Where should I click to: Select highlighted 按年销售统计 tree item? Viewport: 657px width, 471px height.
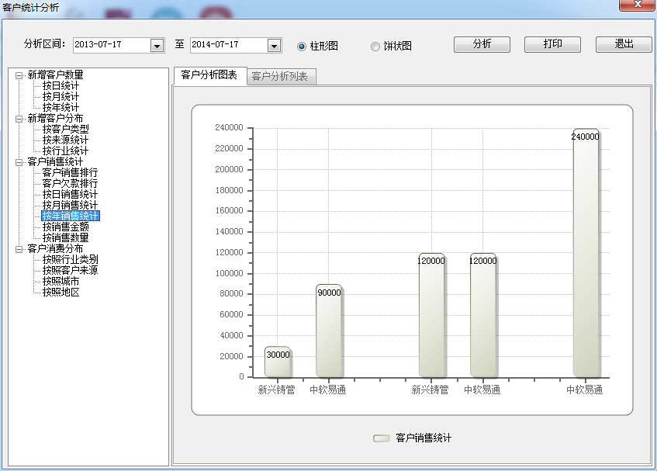pos(71,216)
